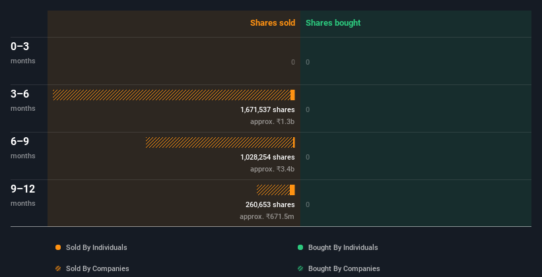Image resolution: width=542 pixels, height=277 pixels.
Task: Click the 0–3 months row label
Action: pos(23,53)
